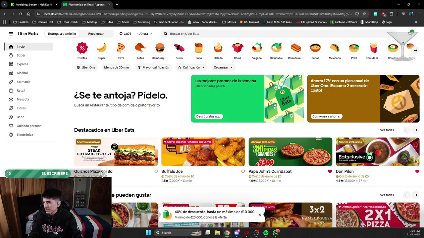Expand the Calificación filter dropdown
Image resolution: width=424 pixels, height=238 pixels.
[x=191, y=67]
